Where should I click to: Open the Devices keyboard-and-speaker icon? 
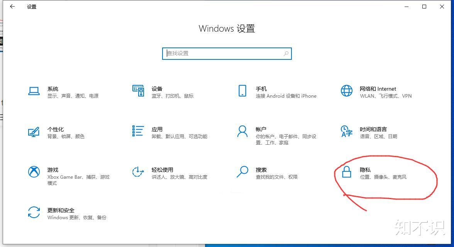138,91
